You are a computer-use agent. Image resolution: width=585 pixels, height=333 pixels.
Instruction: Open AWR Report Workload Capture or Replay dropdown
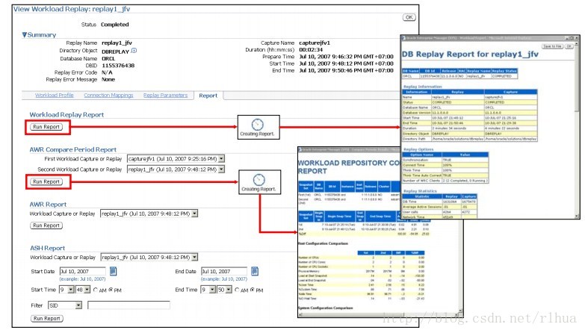(194, 214)
